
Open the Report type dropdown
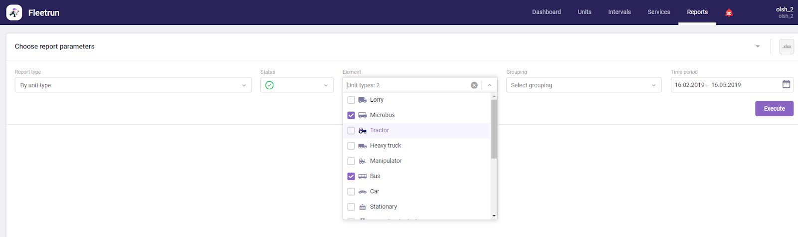pos(133,85)
